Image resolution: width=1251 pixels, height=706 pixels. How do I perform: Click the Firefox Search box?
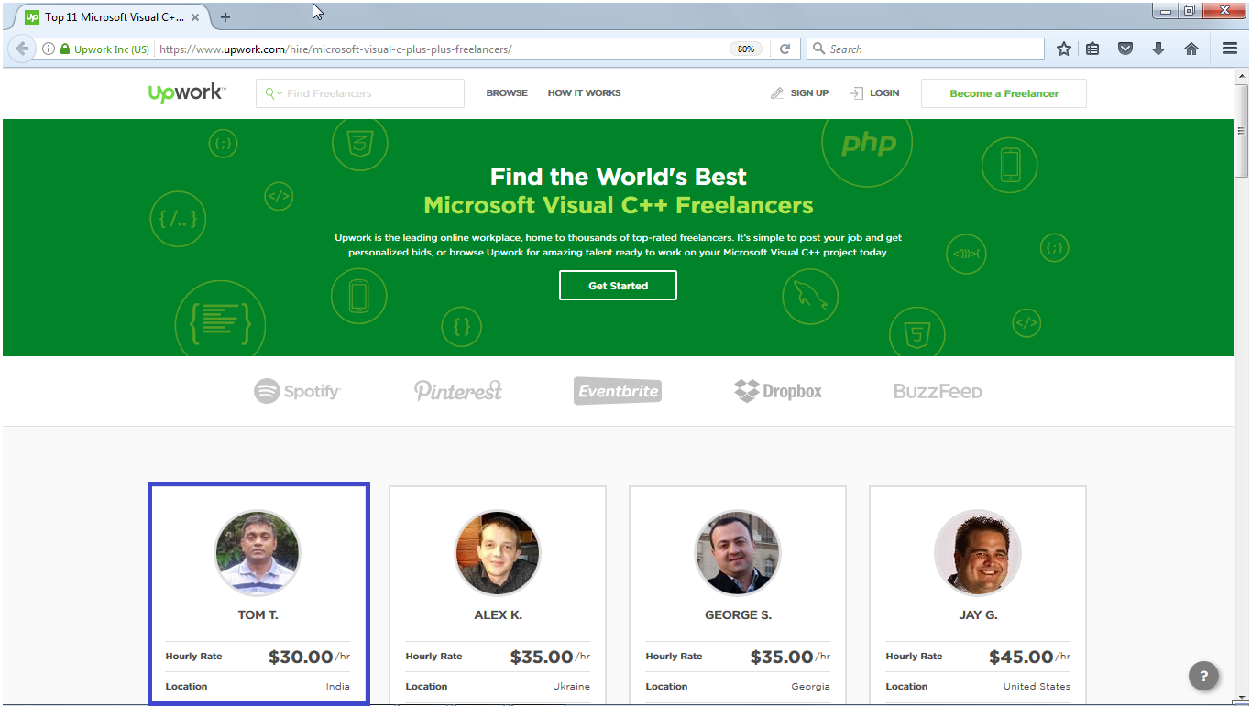[x=926, y=49]
